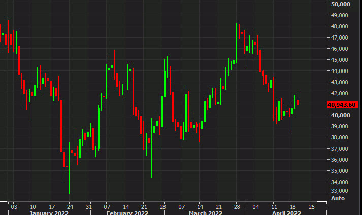Viewport: 362px width, 215px height.
Task: Click the 18 date tick in April
Action: tap(293, 207)
